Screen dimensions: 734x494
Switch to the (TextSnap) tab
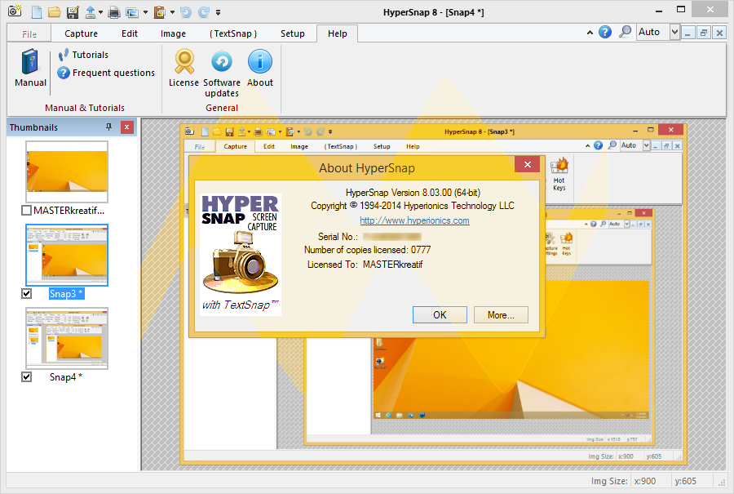coord(233,33)
